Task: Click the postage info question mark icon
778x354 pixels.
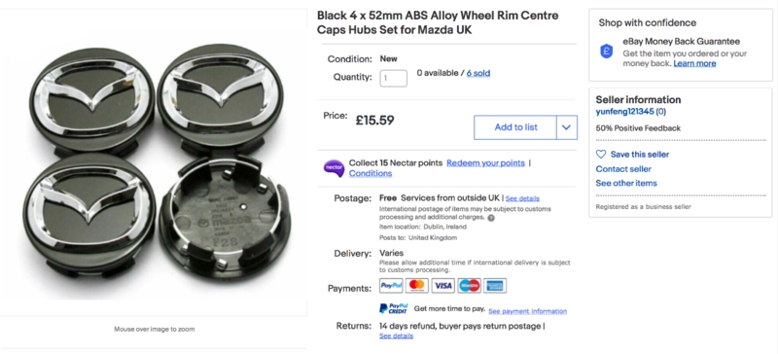Action: [x=491, y=218]
